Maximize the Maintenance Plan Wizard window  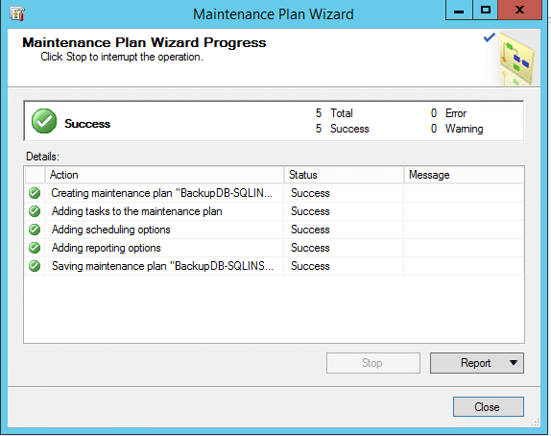tap(486, 10)
